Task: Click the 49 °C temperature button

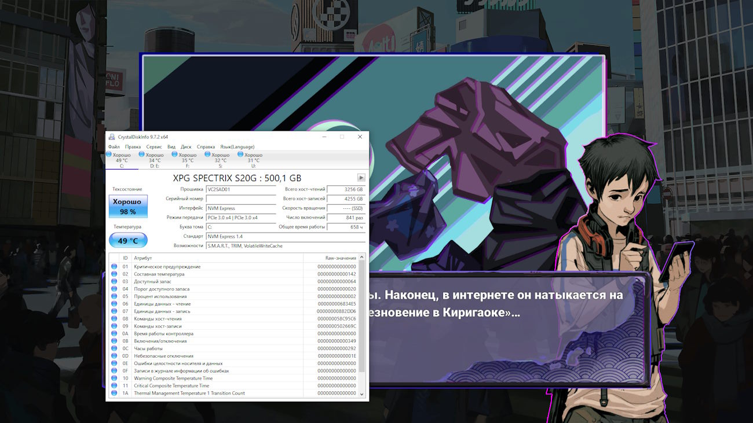Action: [x=128, y=240]
